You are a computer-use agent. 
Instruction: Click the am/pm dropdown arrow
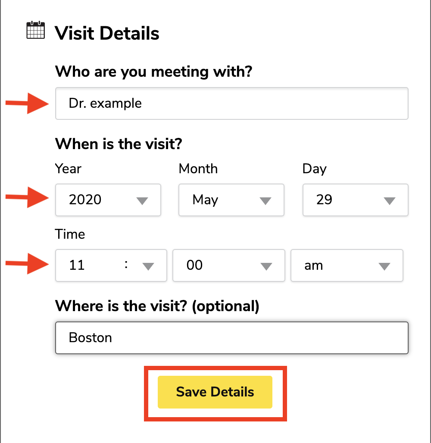point(384,266)
